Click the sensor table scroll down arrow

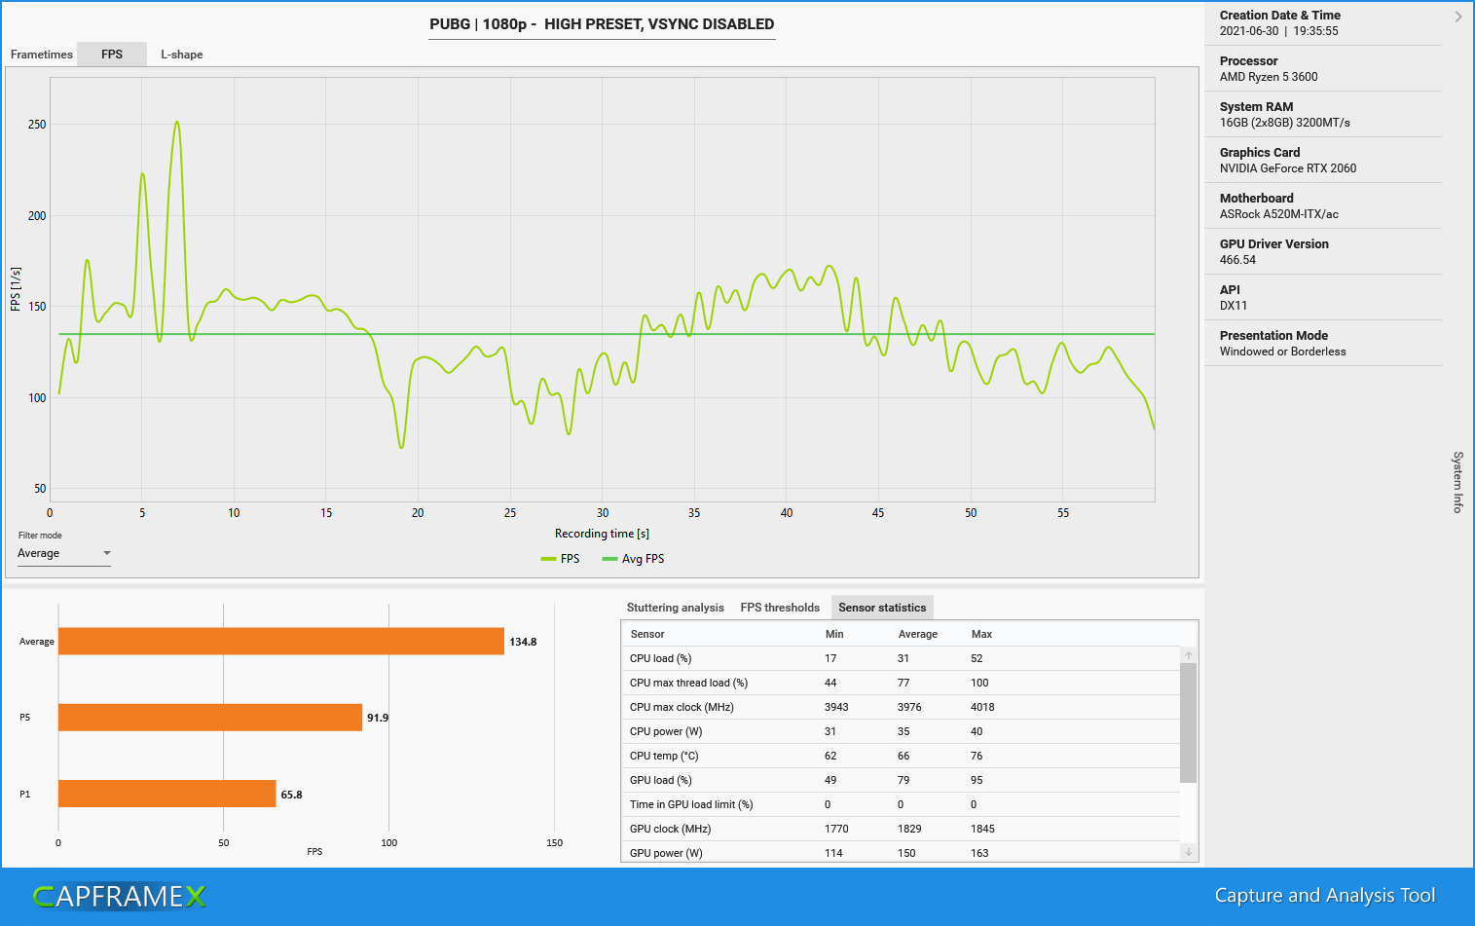tap(1189, 852)
